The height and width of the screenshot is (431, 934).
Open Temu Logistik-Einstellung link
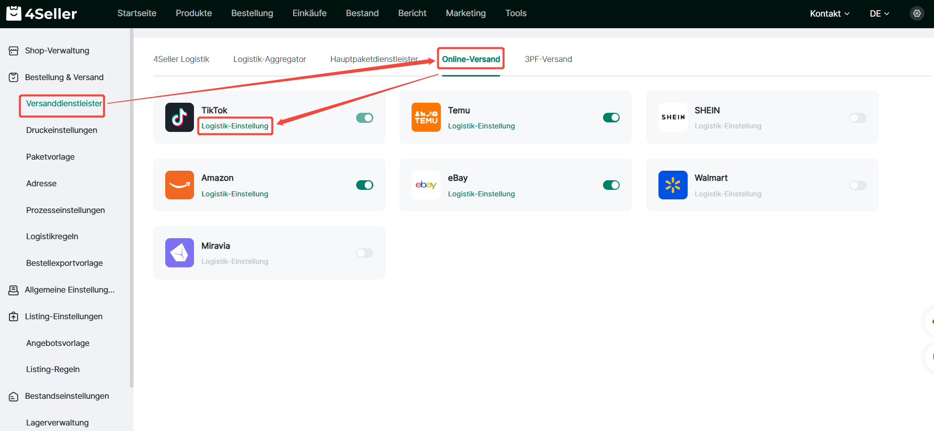click(481, 126)
